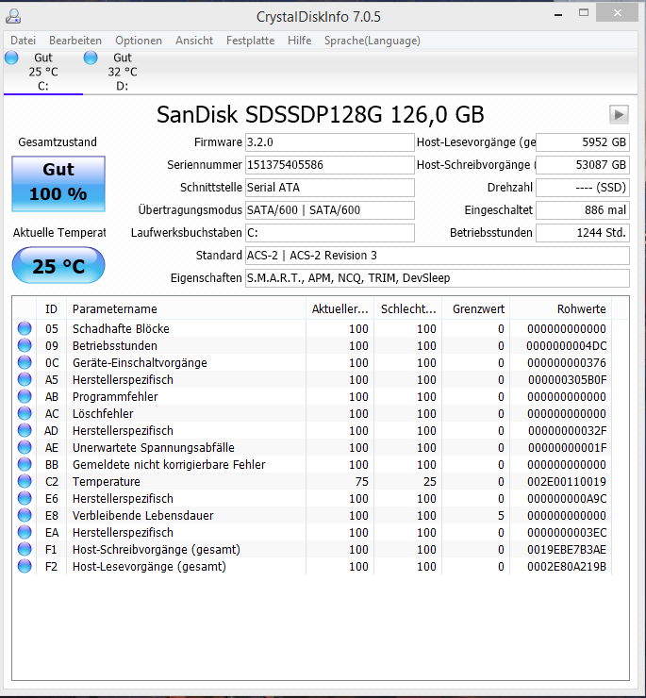Image resolution: width=646 pixels, height=698 pixels.
Task: Select the C: drive tab
Action: (43, 72)
